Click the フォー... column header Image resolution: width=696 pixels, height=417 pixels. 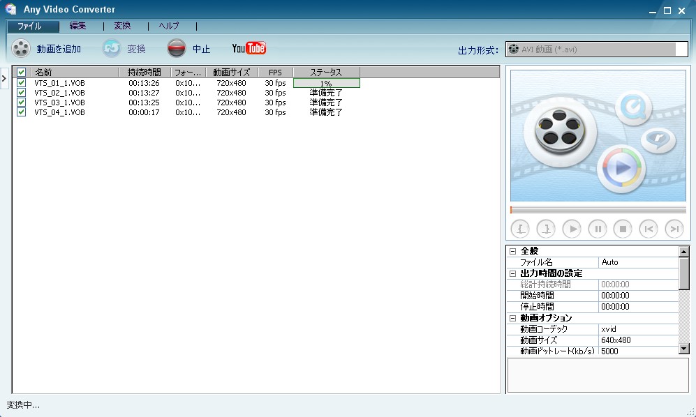188,72
